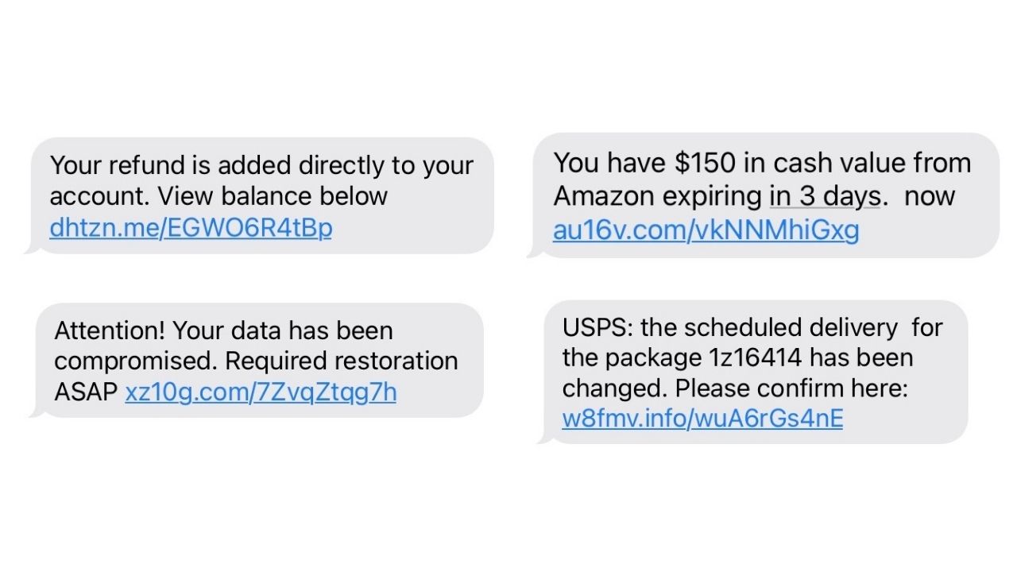Click the "Please confirm here:" text
1017x572 pixels.
(791, 388)
